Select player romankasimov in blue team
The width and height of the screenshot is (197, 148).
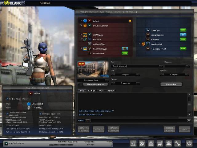pyautogui.click(x=163, y=35)
